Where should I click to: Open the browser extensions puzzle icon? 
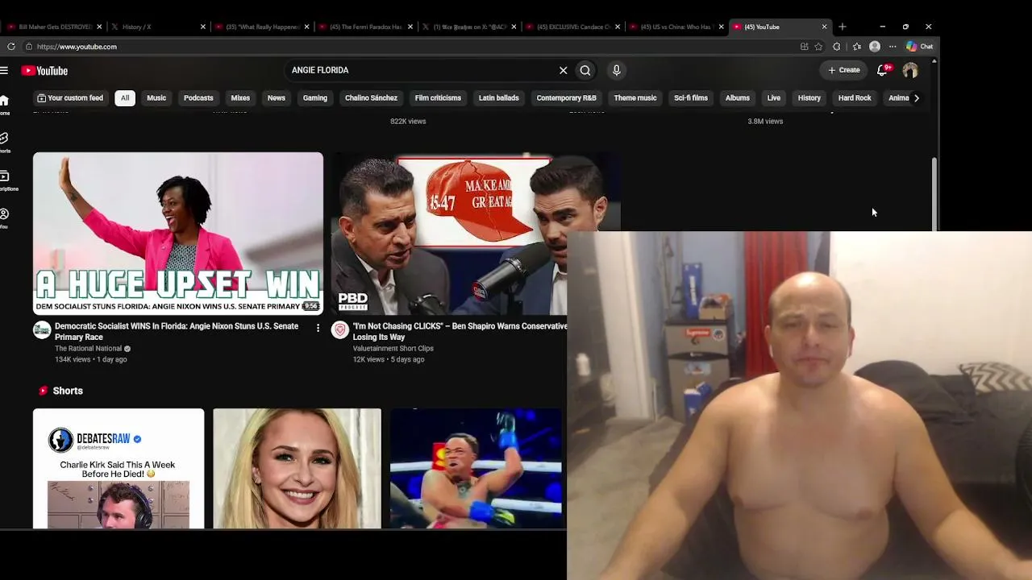tap(837, 47)
